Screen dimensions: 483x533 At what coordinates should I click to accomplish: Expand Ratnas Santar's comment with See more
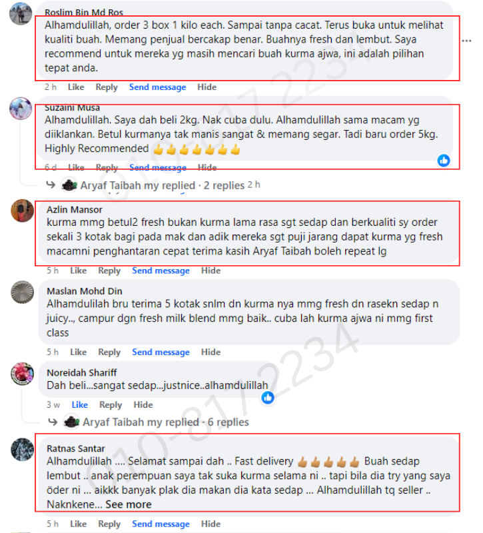click(x=129, y=504)
